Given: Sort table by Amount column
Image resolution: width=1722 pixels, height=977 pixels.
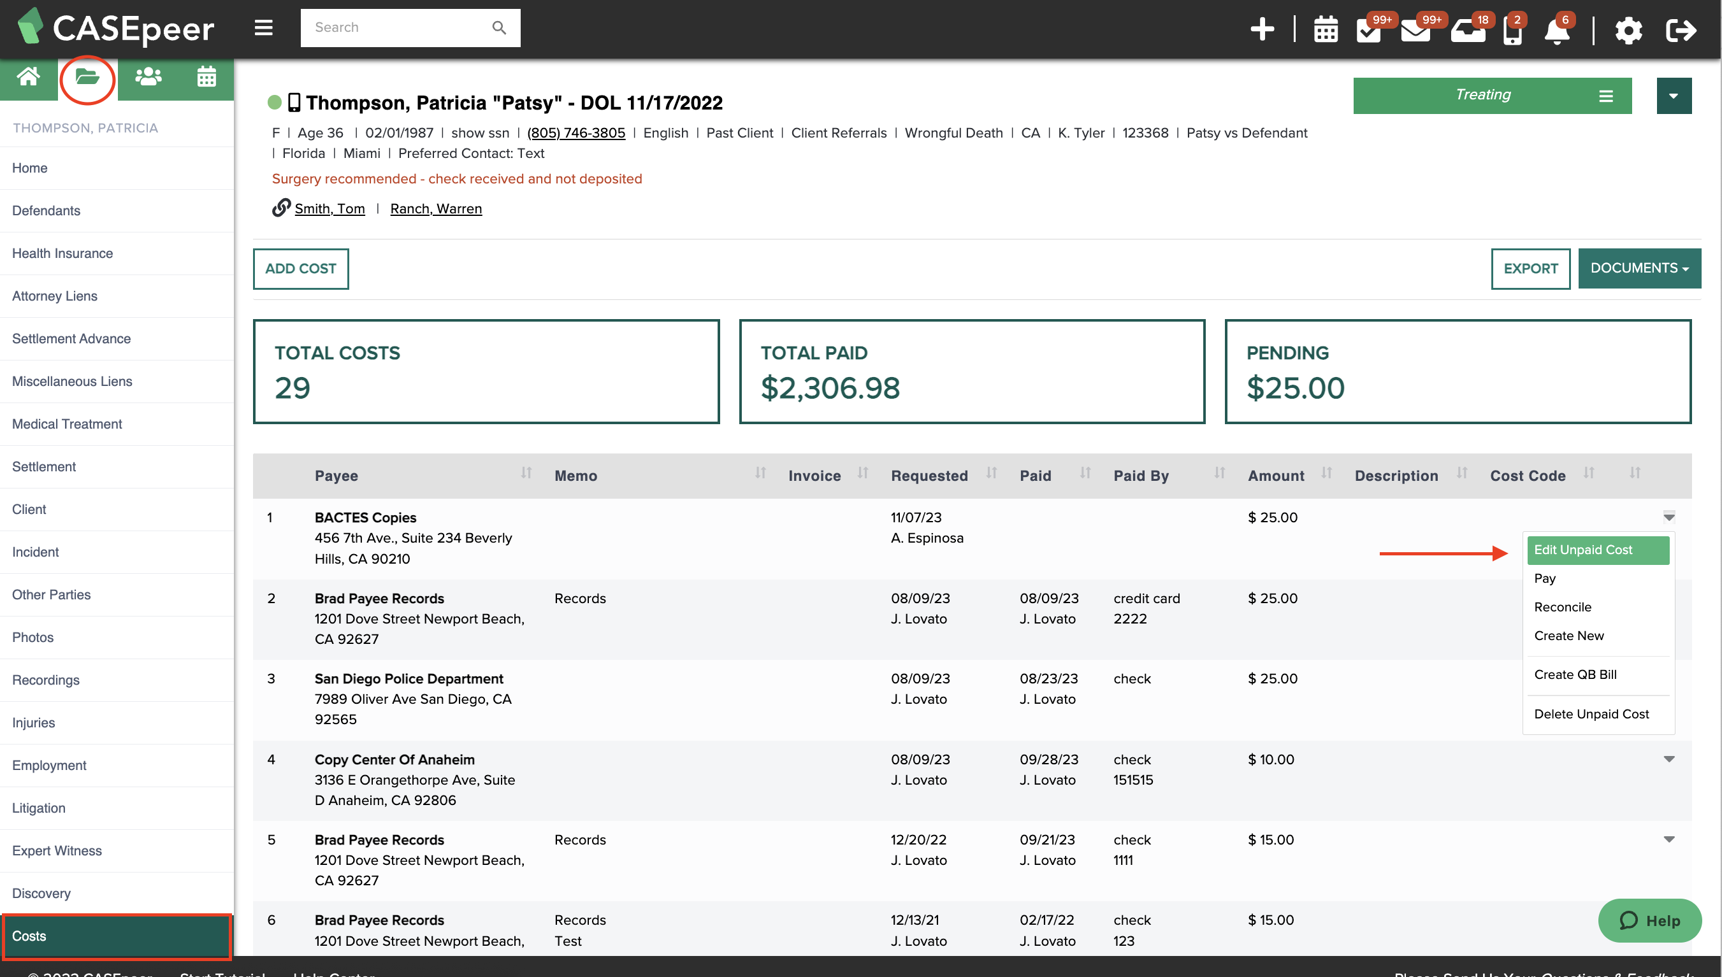Looking at the screenshot, I should tap(1326, 474).
